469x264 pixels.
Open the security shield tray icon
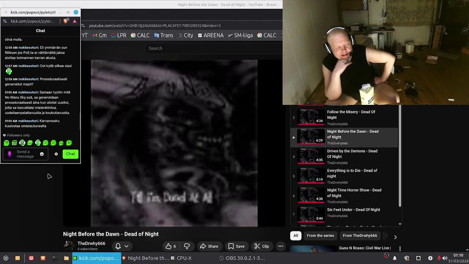pos(406,258)
